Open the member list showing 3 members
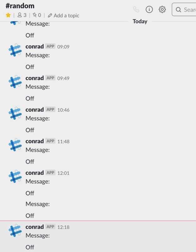The width and height of the screenshot is (196, 252). click(x=22, y=15)
